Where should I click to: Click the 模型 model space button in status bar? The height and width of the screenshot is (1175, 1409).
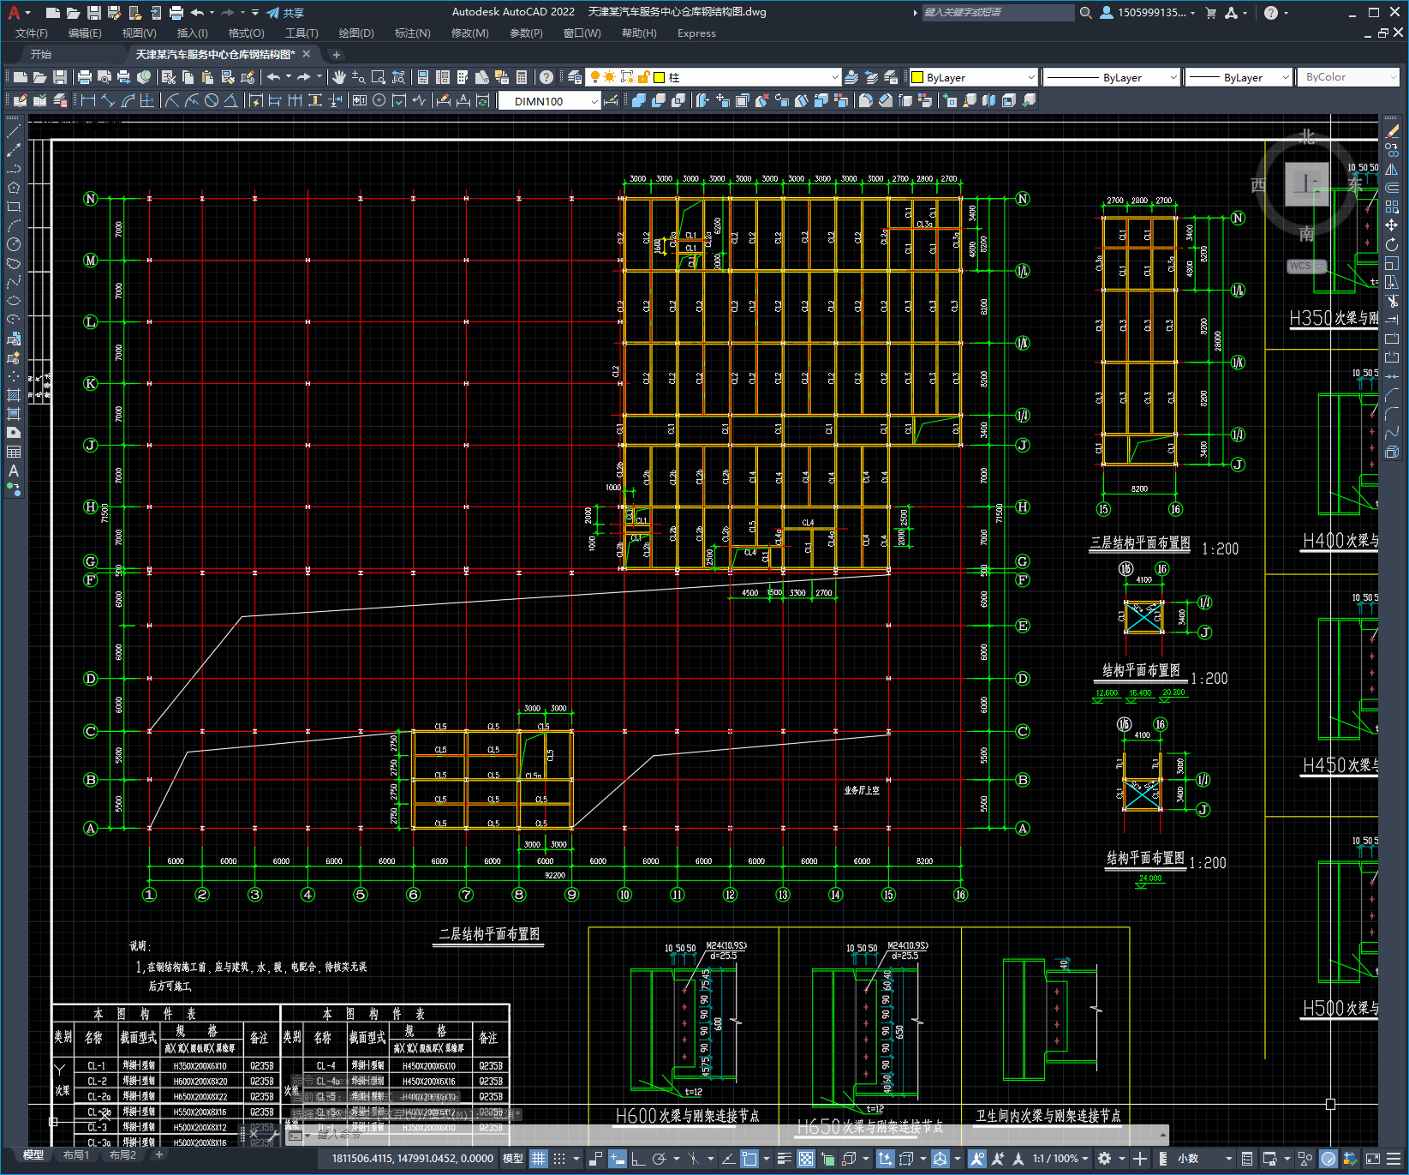tap(513, 1159)
